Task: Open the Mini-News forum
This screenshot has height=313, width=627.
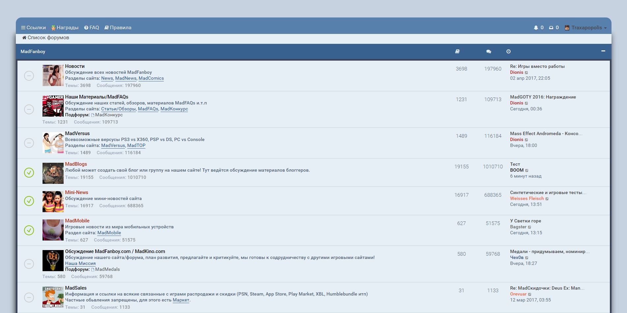Action: click(76, 192)
